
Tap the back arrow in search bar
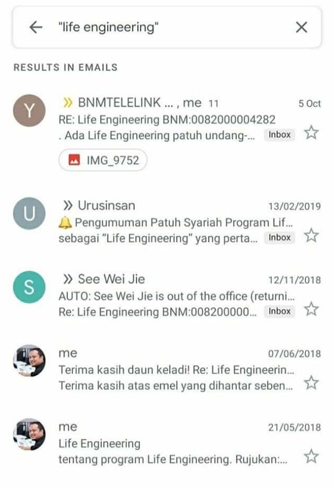36,27
